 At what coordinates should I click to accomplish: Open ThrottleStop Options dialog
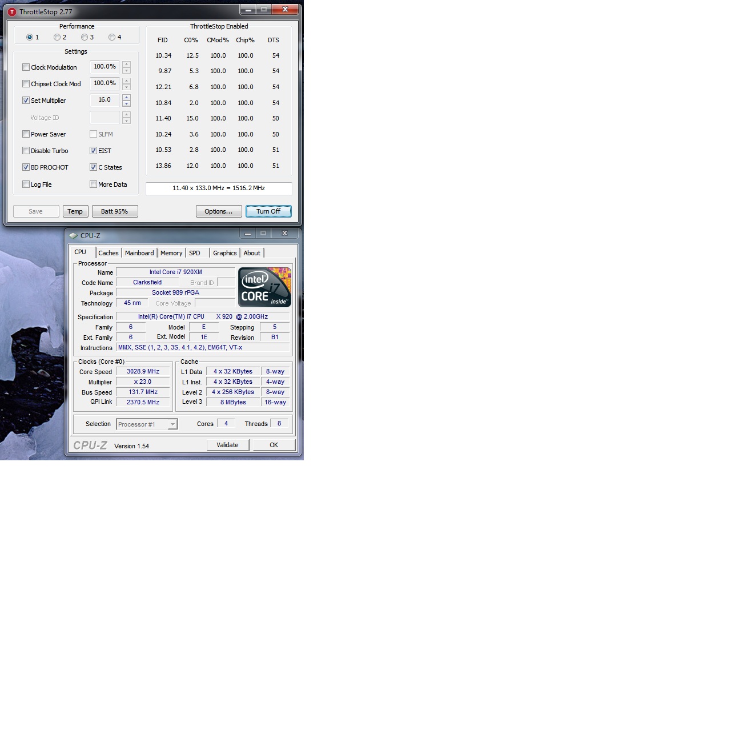click(x=219, y=211)
